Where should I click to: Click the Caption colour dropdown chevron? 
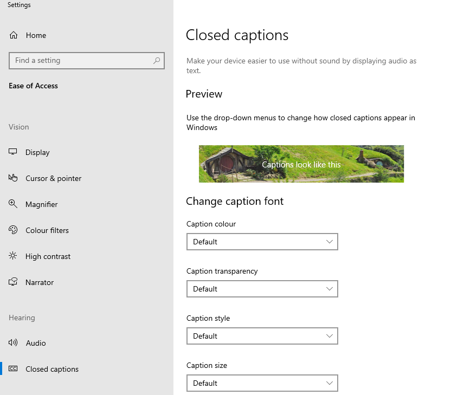click(x=330, y=242)
